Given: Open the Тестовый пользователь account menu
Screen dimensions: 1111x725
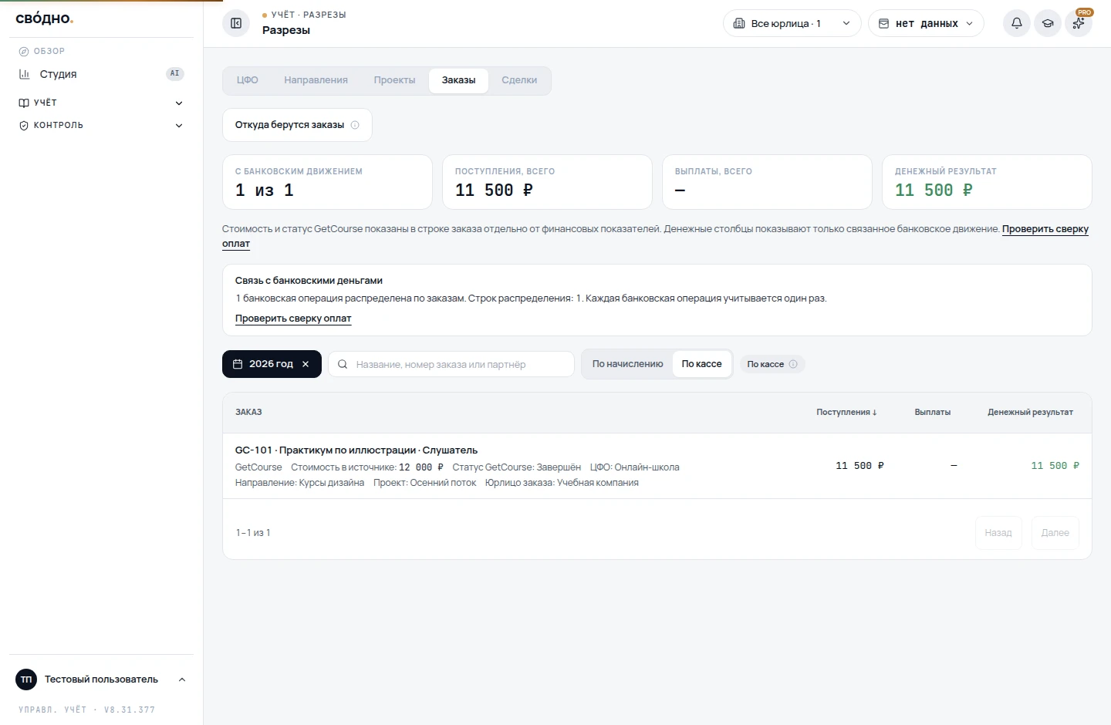Looking at the screenshot, I should point(101,679).
